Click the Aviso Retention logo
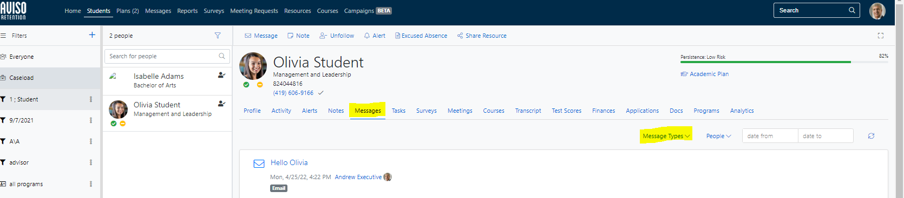Image resolution: width=904 pixels, height=198 pixels. pyautogui.click(x=14, y=11)
